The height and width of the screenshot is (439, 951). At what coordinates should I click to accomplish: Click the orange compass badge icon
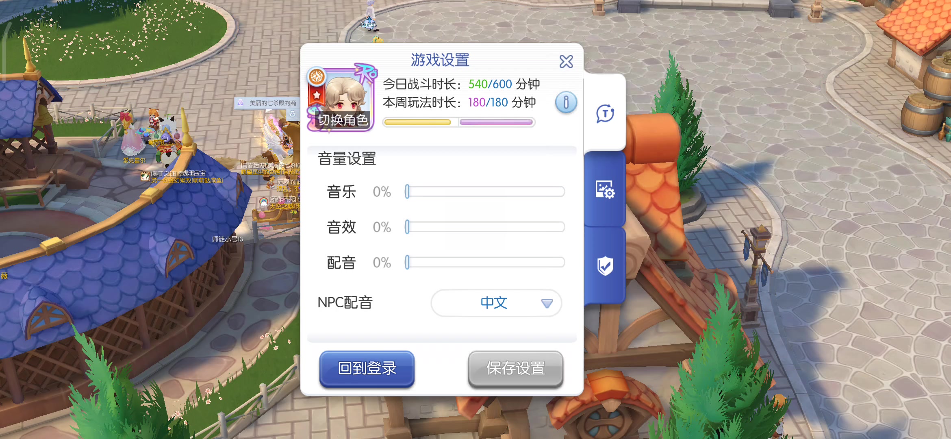[317, 76]
